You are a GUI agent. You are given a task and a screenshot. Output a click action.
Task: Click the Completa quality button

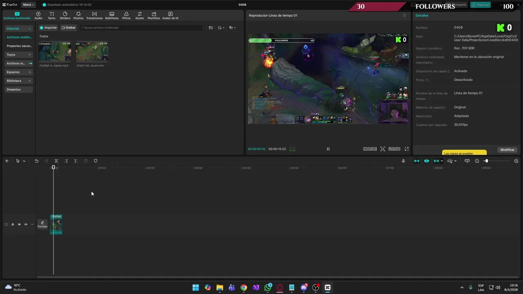click(370, 149)
